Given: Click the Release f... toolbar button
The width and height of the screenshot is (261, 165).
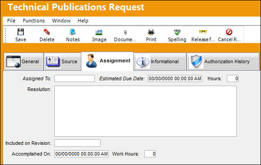Looking at the screenshot, I should [x=203, y=35].
